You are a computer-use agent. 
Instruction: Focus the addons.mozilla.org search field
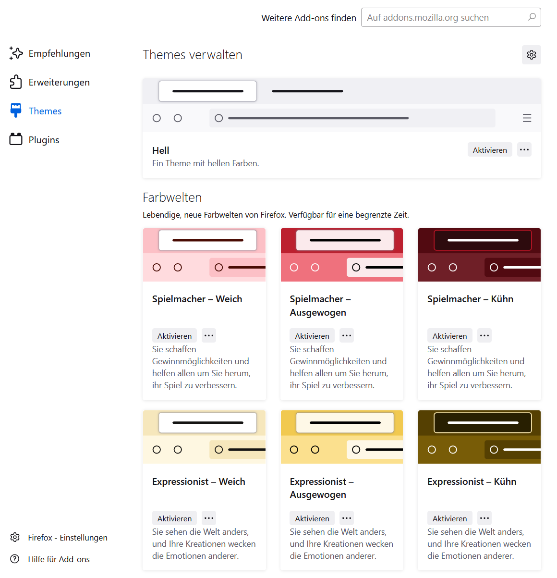(x=444, y=18)
